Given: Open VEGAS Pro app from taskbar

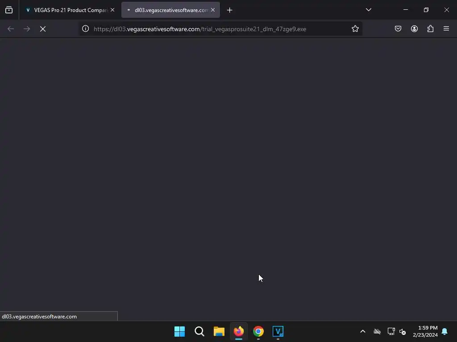Looking at the screenshot, I should tap(278, 331).
